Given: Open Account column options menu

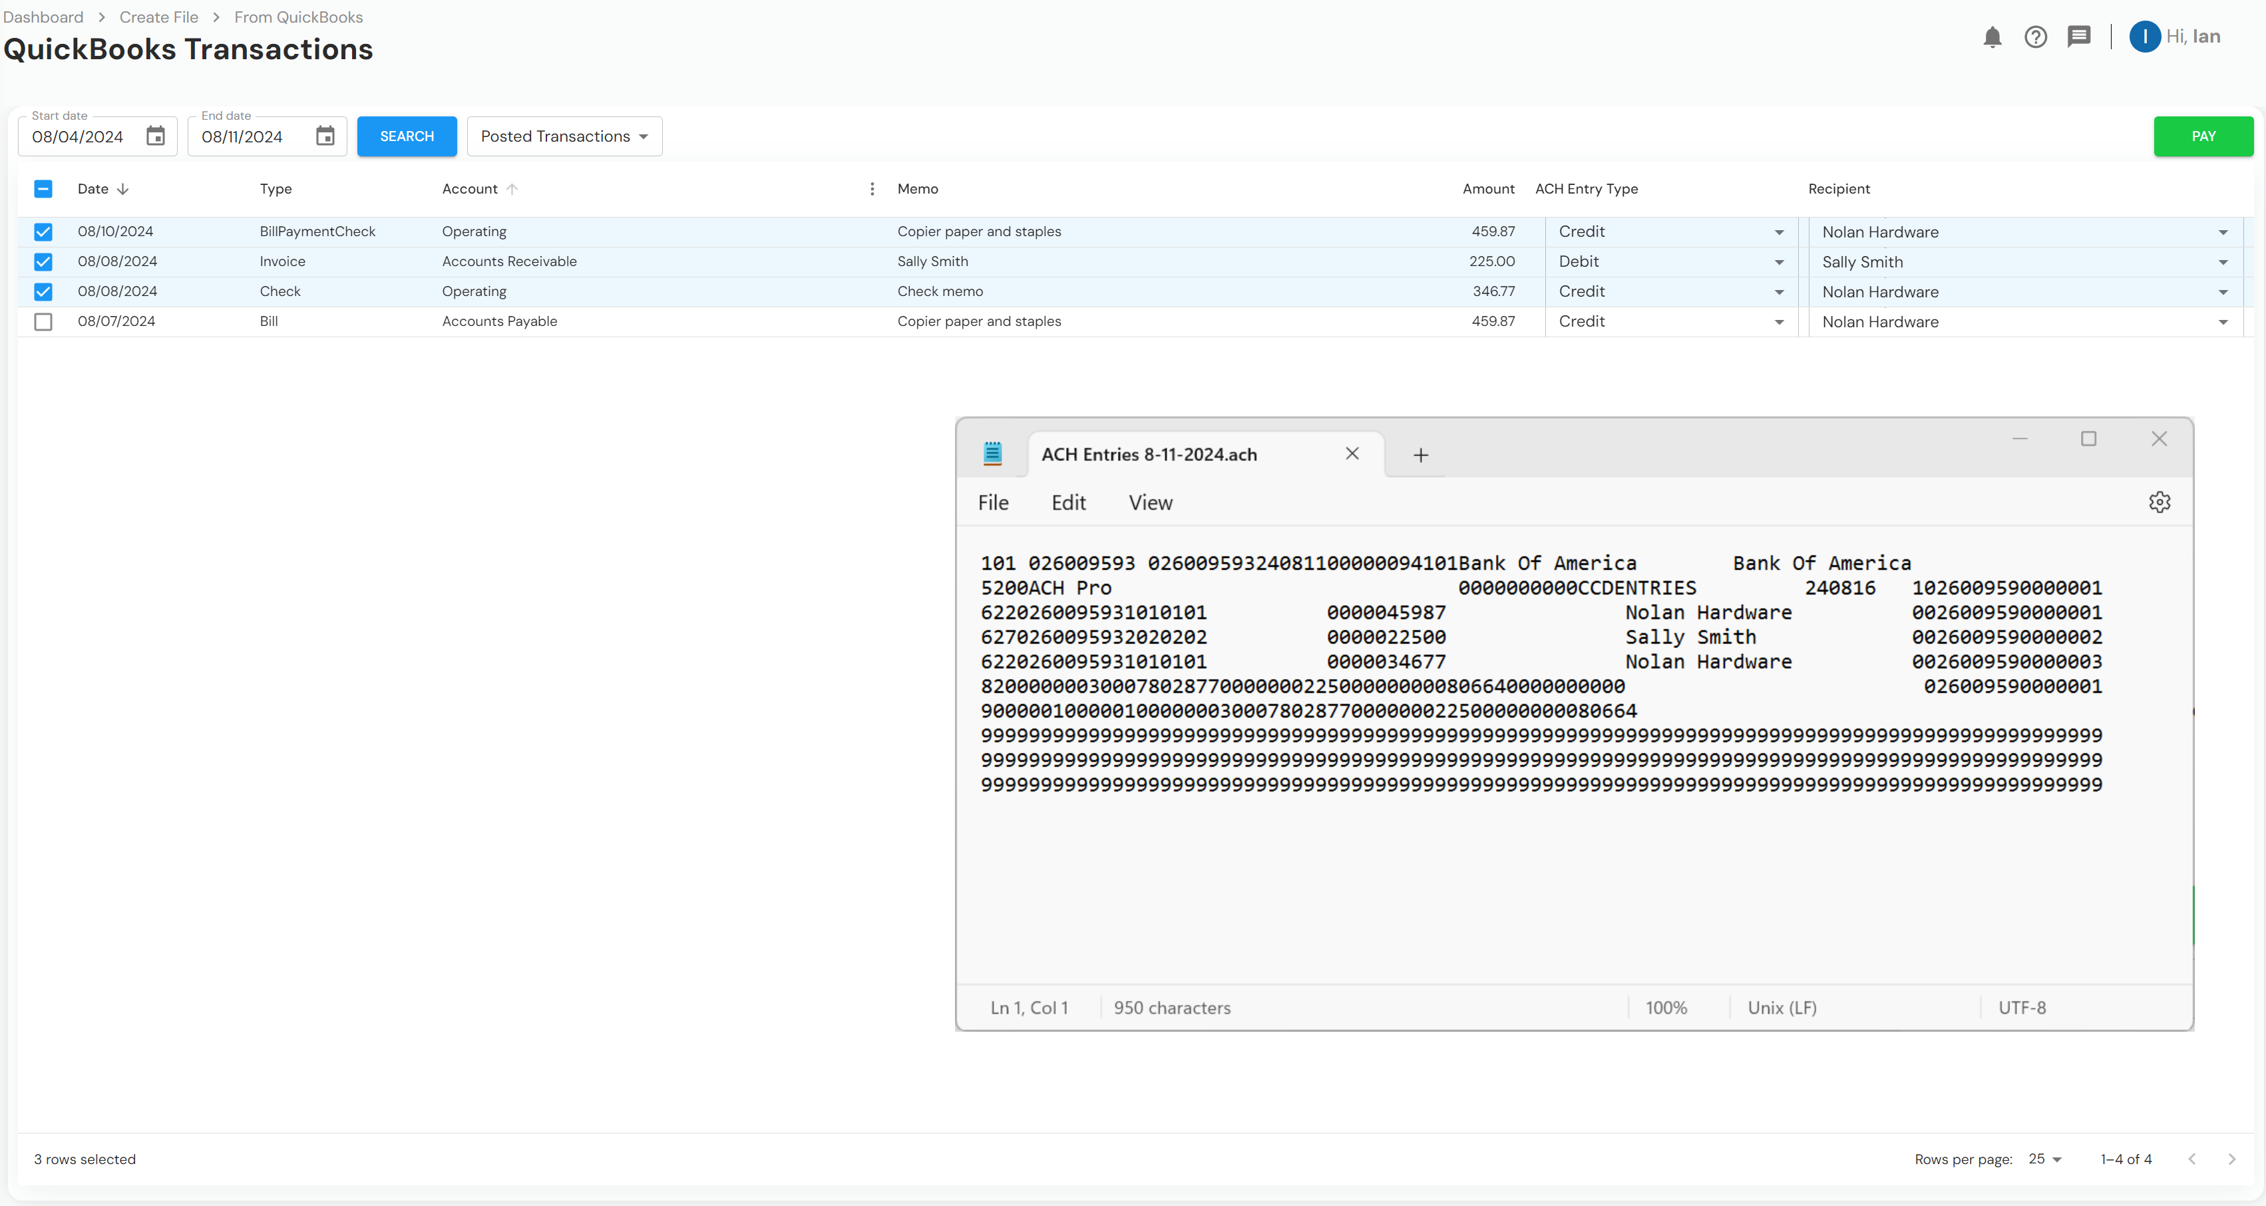Looking at the screenshot, I should pyautogui.click(x=872, y=189).
